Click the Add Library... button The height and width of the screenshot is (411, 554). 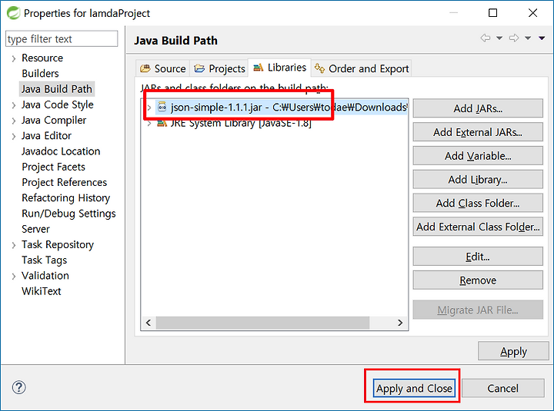pos(478,179)
